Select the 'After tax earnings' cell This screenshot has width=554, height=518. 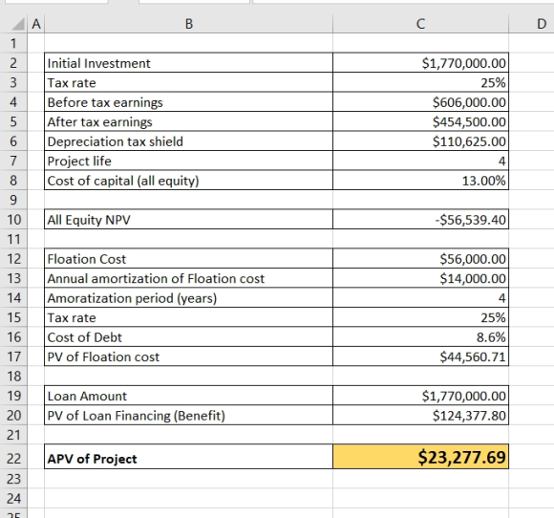[189, 121]
